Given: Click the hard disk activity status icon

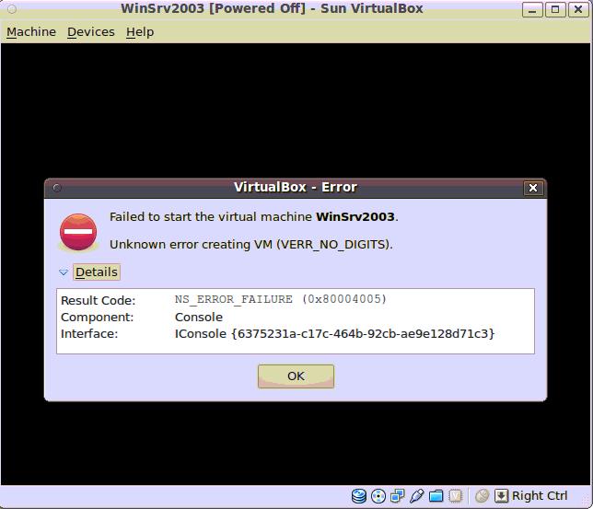Looking at the screenshot, I should tap(359, 496).
